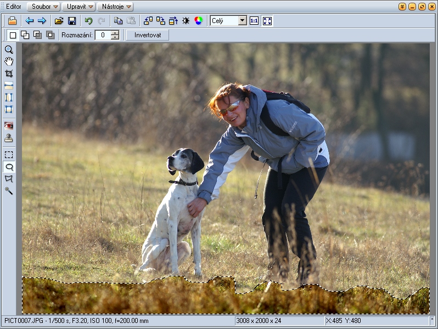438x329 pixels.
Task: Click the paste clipboard icon
Action: click(131, 21)
